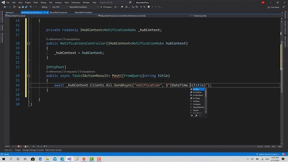Click the Save toolbar icon
The height and width of the screenshot is (162, 288).
(x=23, y=7)
